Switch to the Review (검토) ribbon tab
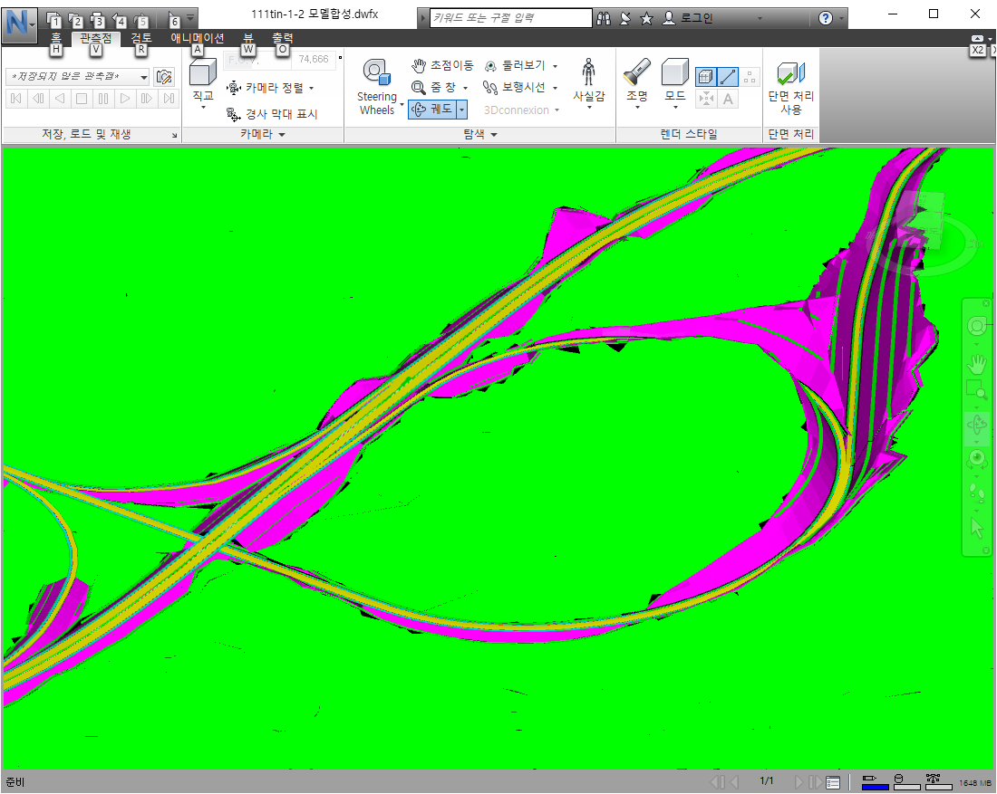The image size is (997, 794). pos(140,38)
